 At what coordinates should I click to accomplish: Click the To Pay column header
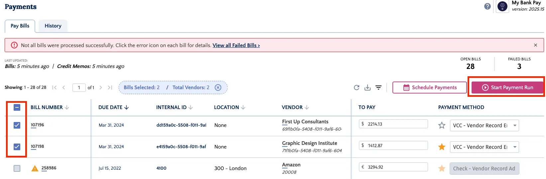pos(367,107)
